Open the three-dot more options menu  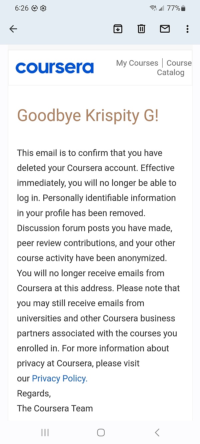coord(187,29)
